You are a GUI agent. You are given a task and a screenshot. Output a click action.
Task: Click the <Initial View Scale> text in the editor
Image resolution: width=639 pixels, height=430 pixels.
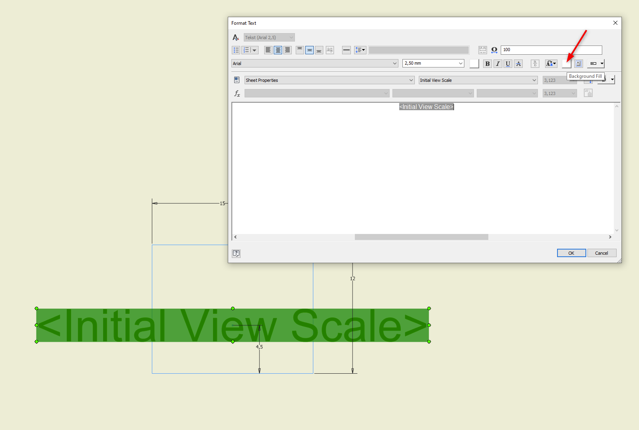tap(426, 107)
